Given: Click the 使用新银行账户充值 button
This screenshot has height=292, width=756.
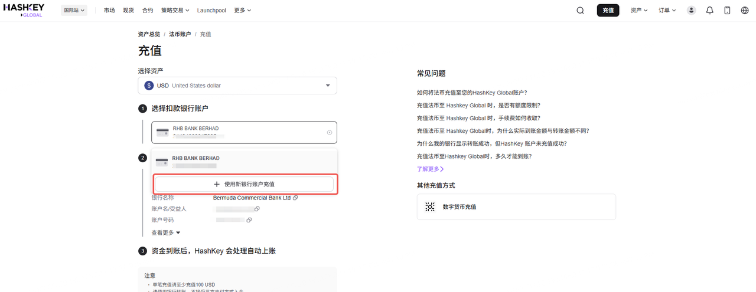Looking at the screenshot, I should click(x=244, y=184).
